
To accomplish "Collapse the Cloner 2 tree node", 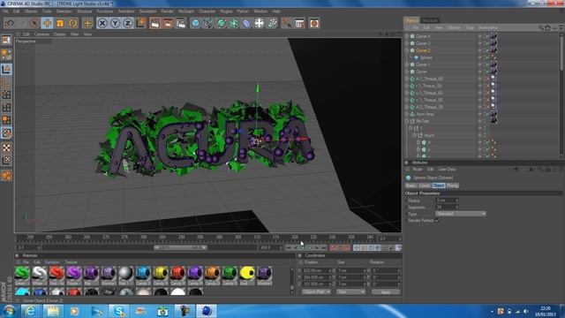I will pyautogui.click(x=407, y=51).
